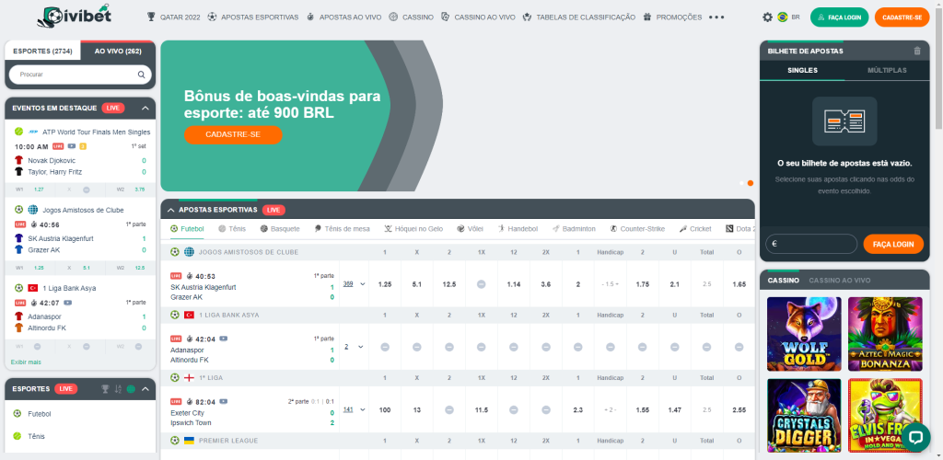This screenshot has width=943, height=460.
Task: Open the Promoções menu item
Action: 673,17
